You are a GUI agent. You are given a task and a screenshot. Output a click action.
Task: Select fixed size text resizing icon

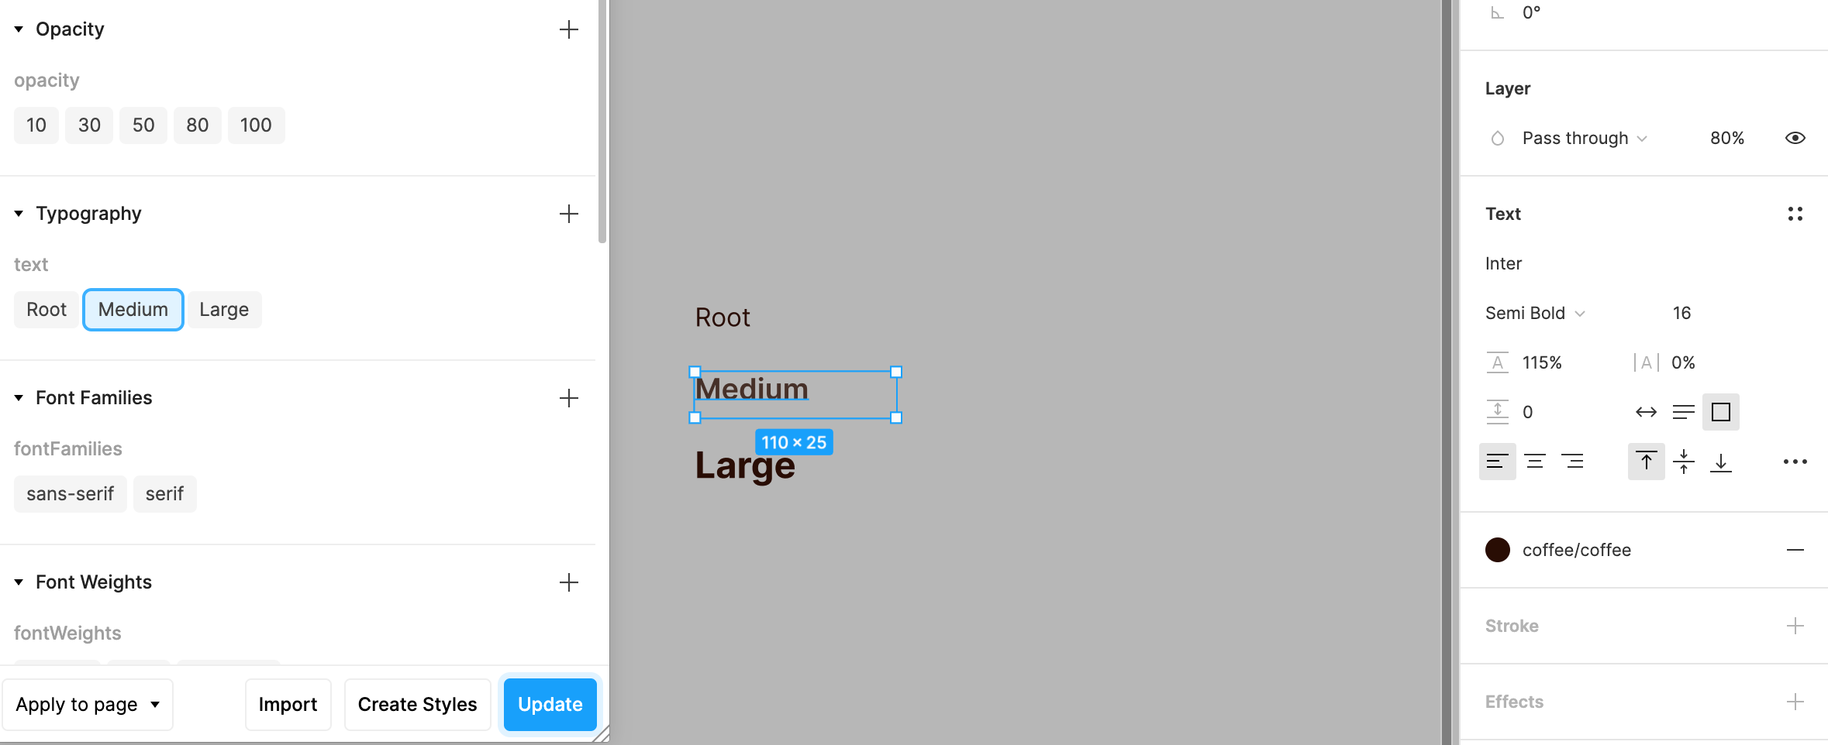[1720, 412]
